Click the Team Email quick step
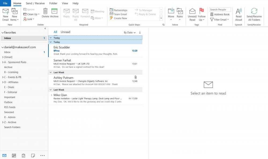Screen dimensions: 268x159 (x=120, y=14)
